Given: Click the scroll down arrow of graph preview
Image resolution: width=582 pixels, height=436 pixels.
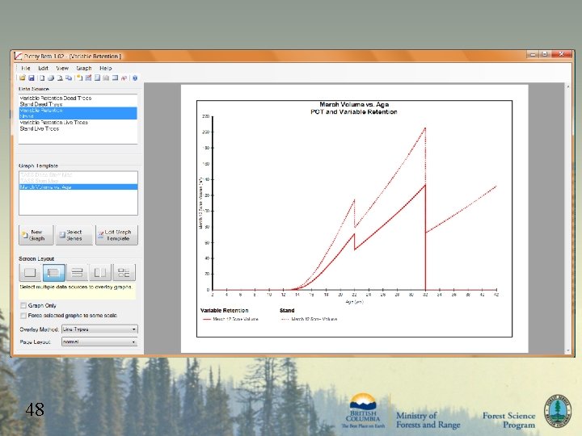Looking at the screenshot, I should [567, 350].
